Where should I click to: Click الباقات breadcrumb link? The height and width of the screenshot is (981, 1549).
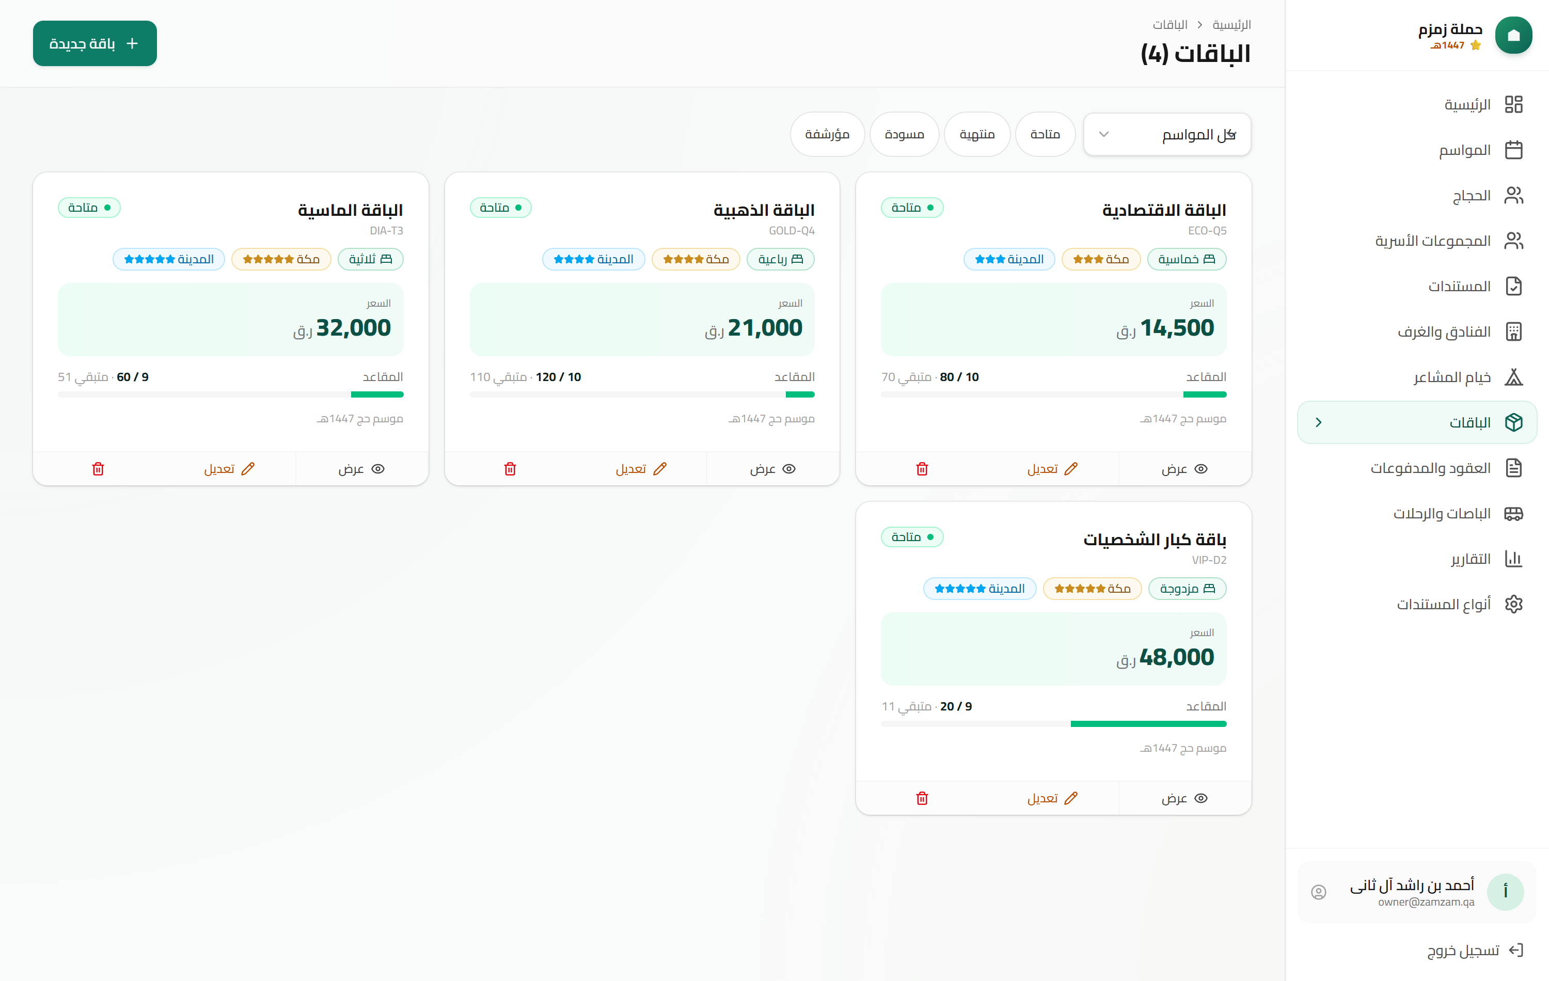point(1169,25)
